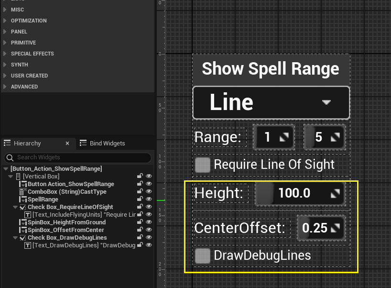
Task: Toggle lock on the Text_IncludeFlyingUnits row
Action: pos(140,214)
